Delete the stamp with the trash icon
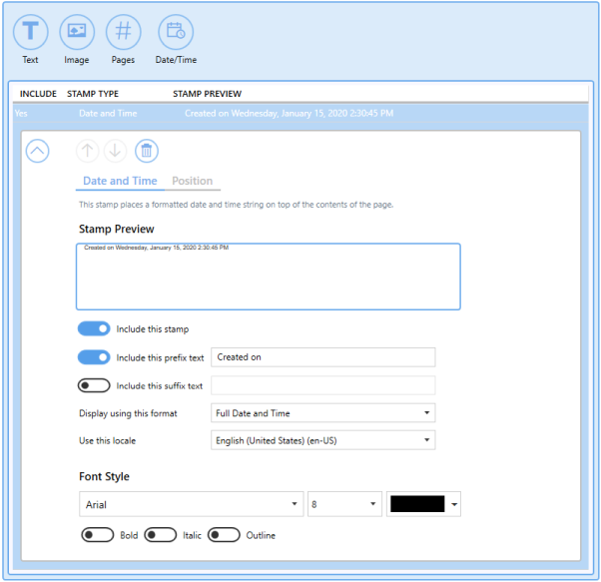Image resolution: width=601 pixels, height=582 pixels. (x=147, y=151)
